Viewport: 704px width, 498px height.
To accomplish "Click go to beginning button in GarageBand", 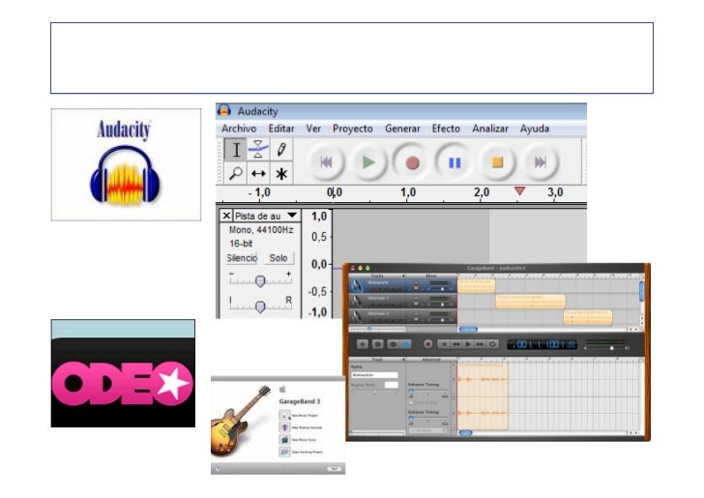I will click(x=444, y=344).
